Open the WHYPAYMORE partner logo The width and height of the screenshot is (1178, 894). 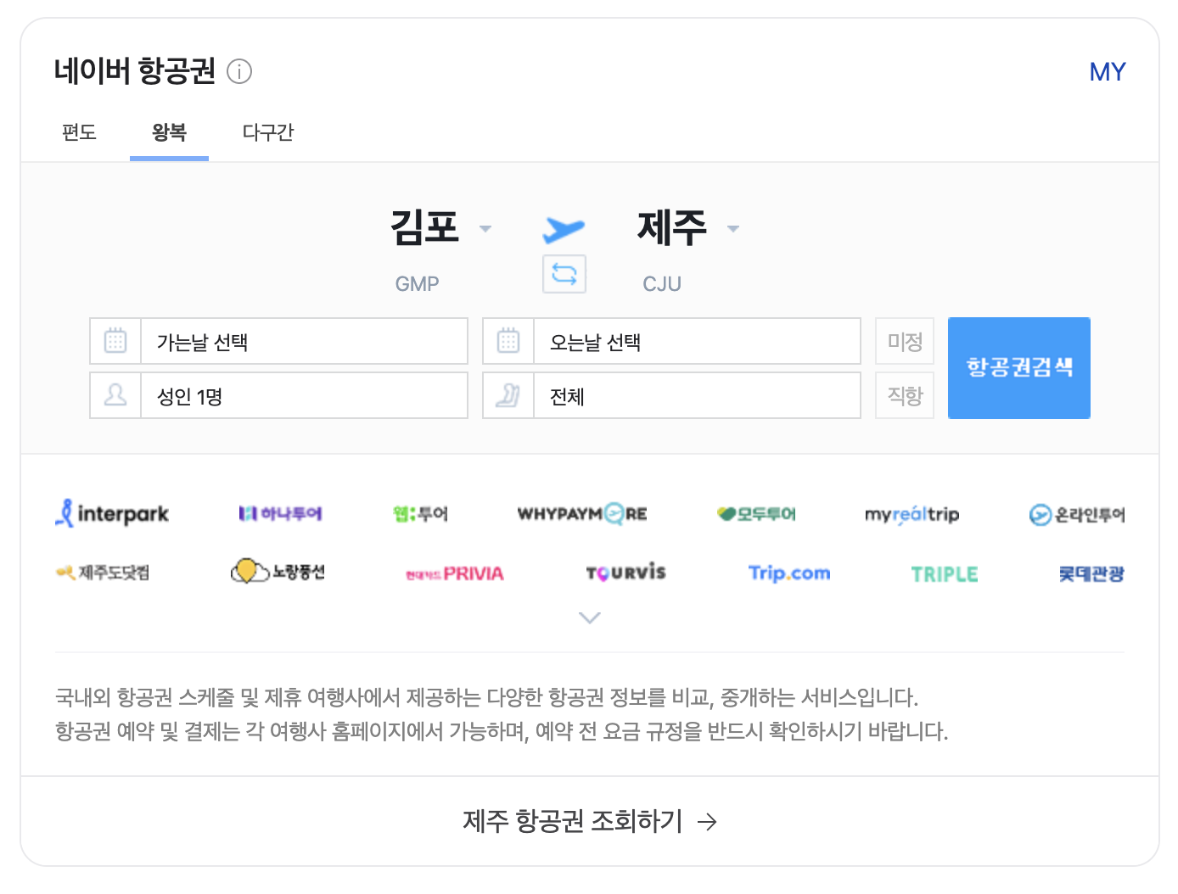click(582, 513)
